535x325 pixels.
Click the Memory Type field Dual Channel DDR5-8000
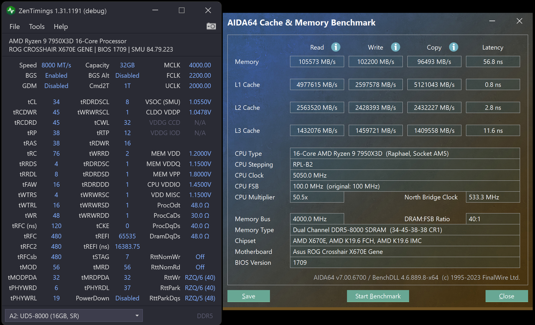click(405, 230)
